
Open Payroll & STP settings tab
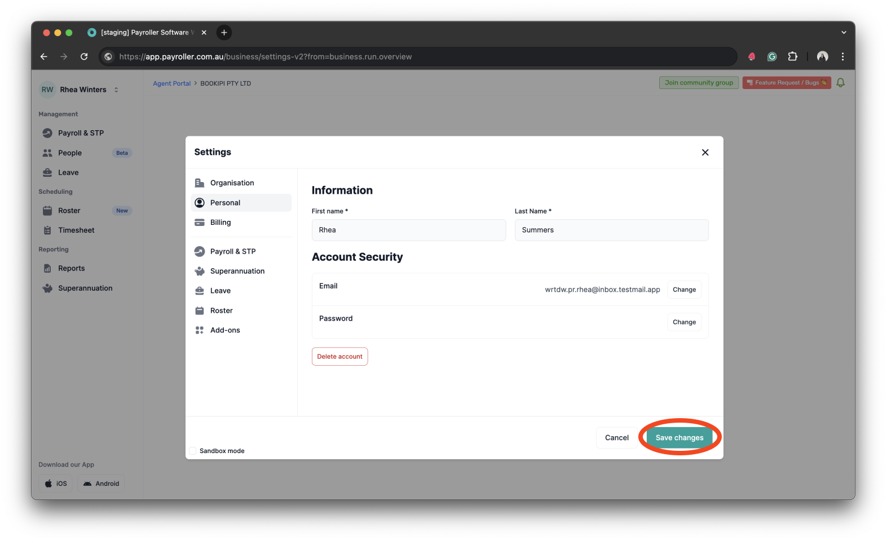[241, 251]
